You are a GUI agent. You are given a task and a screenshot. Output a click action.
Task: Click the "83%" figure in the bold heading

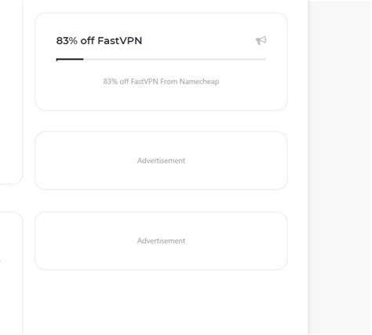click(x=67, y=41)
